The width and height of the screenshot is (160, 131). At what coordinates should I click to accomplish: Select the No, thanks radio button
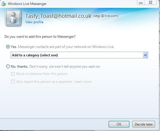(8, 67)
